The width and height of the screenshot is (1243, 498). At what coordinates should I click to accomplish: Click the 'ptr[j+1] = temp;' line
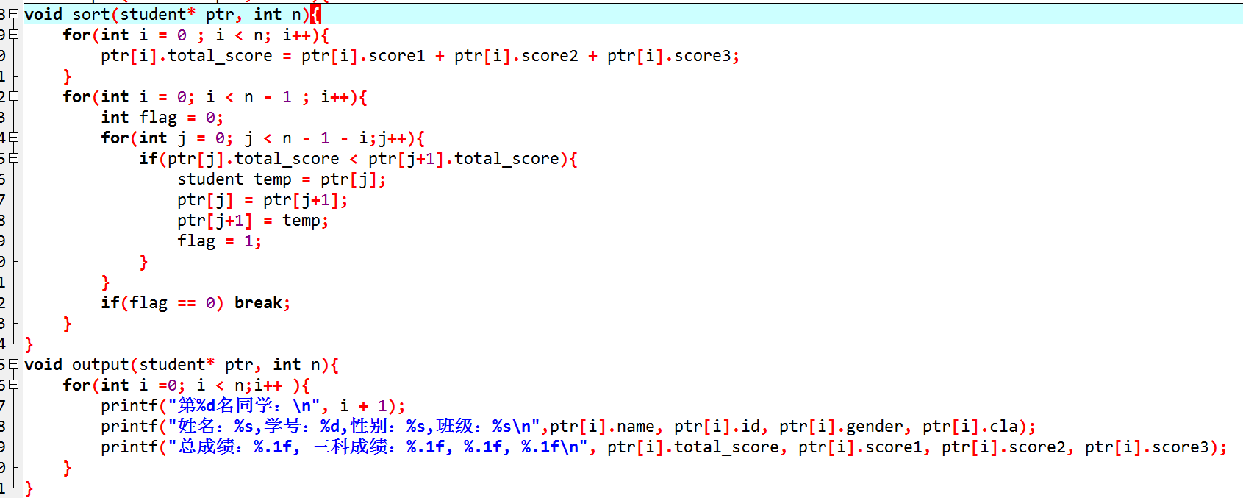coord(253,220)
